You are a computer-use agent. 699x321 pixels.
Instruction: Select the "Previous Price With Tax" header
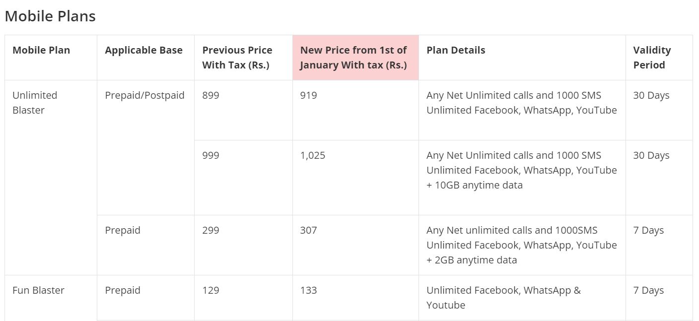click(x=237, y=58)
